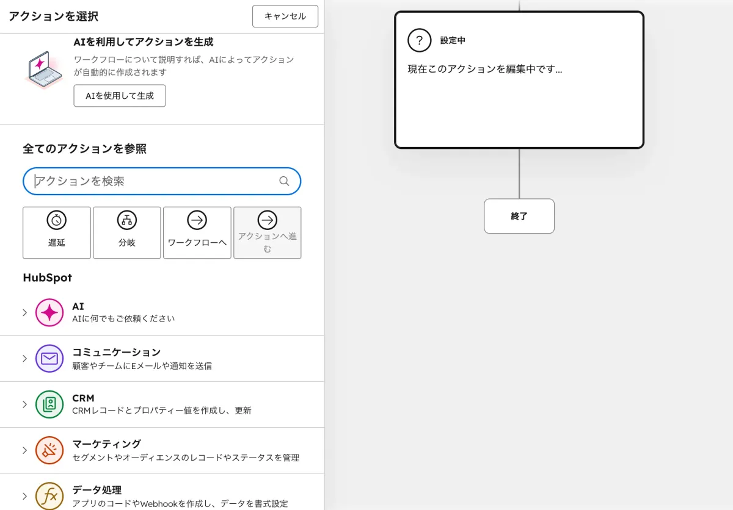733x510 pixels.
Task: Expand the データ処理 category
Action: pyautogui.click(x=24, y=495)
